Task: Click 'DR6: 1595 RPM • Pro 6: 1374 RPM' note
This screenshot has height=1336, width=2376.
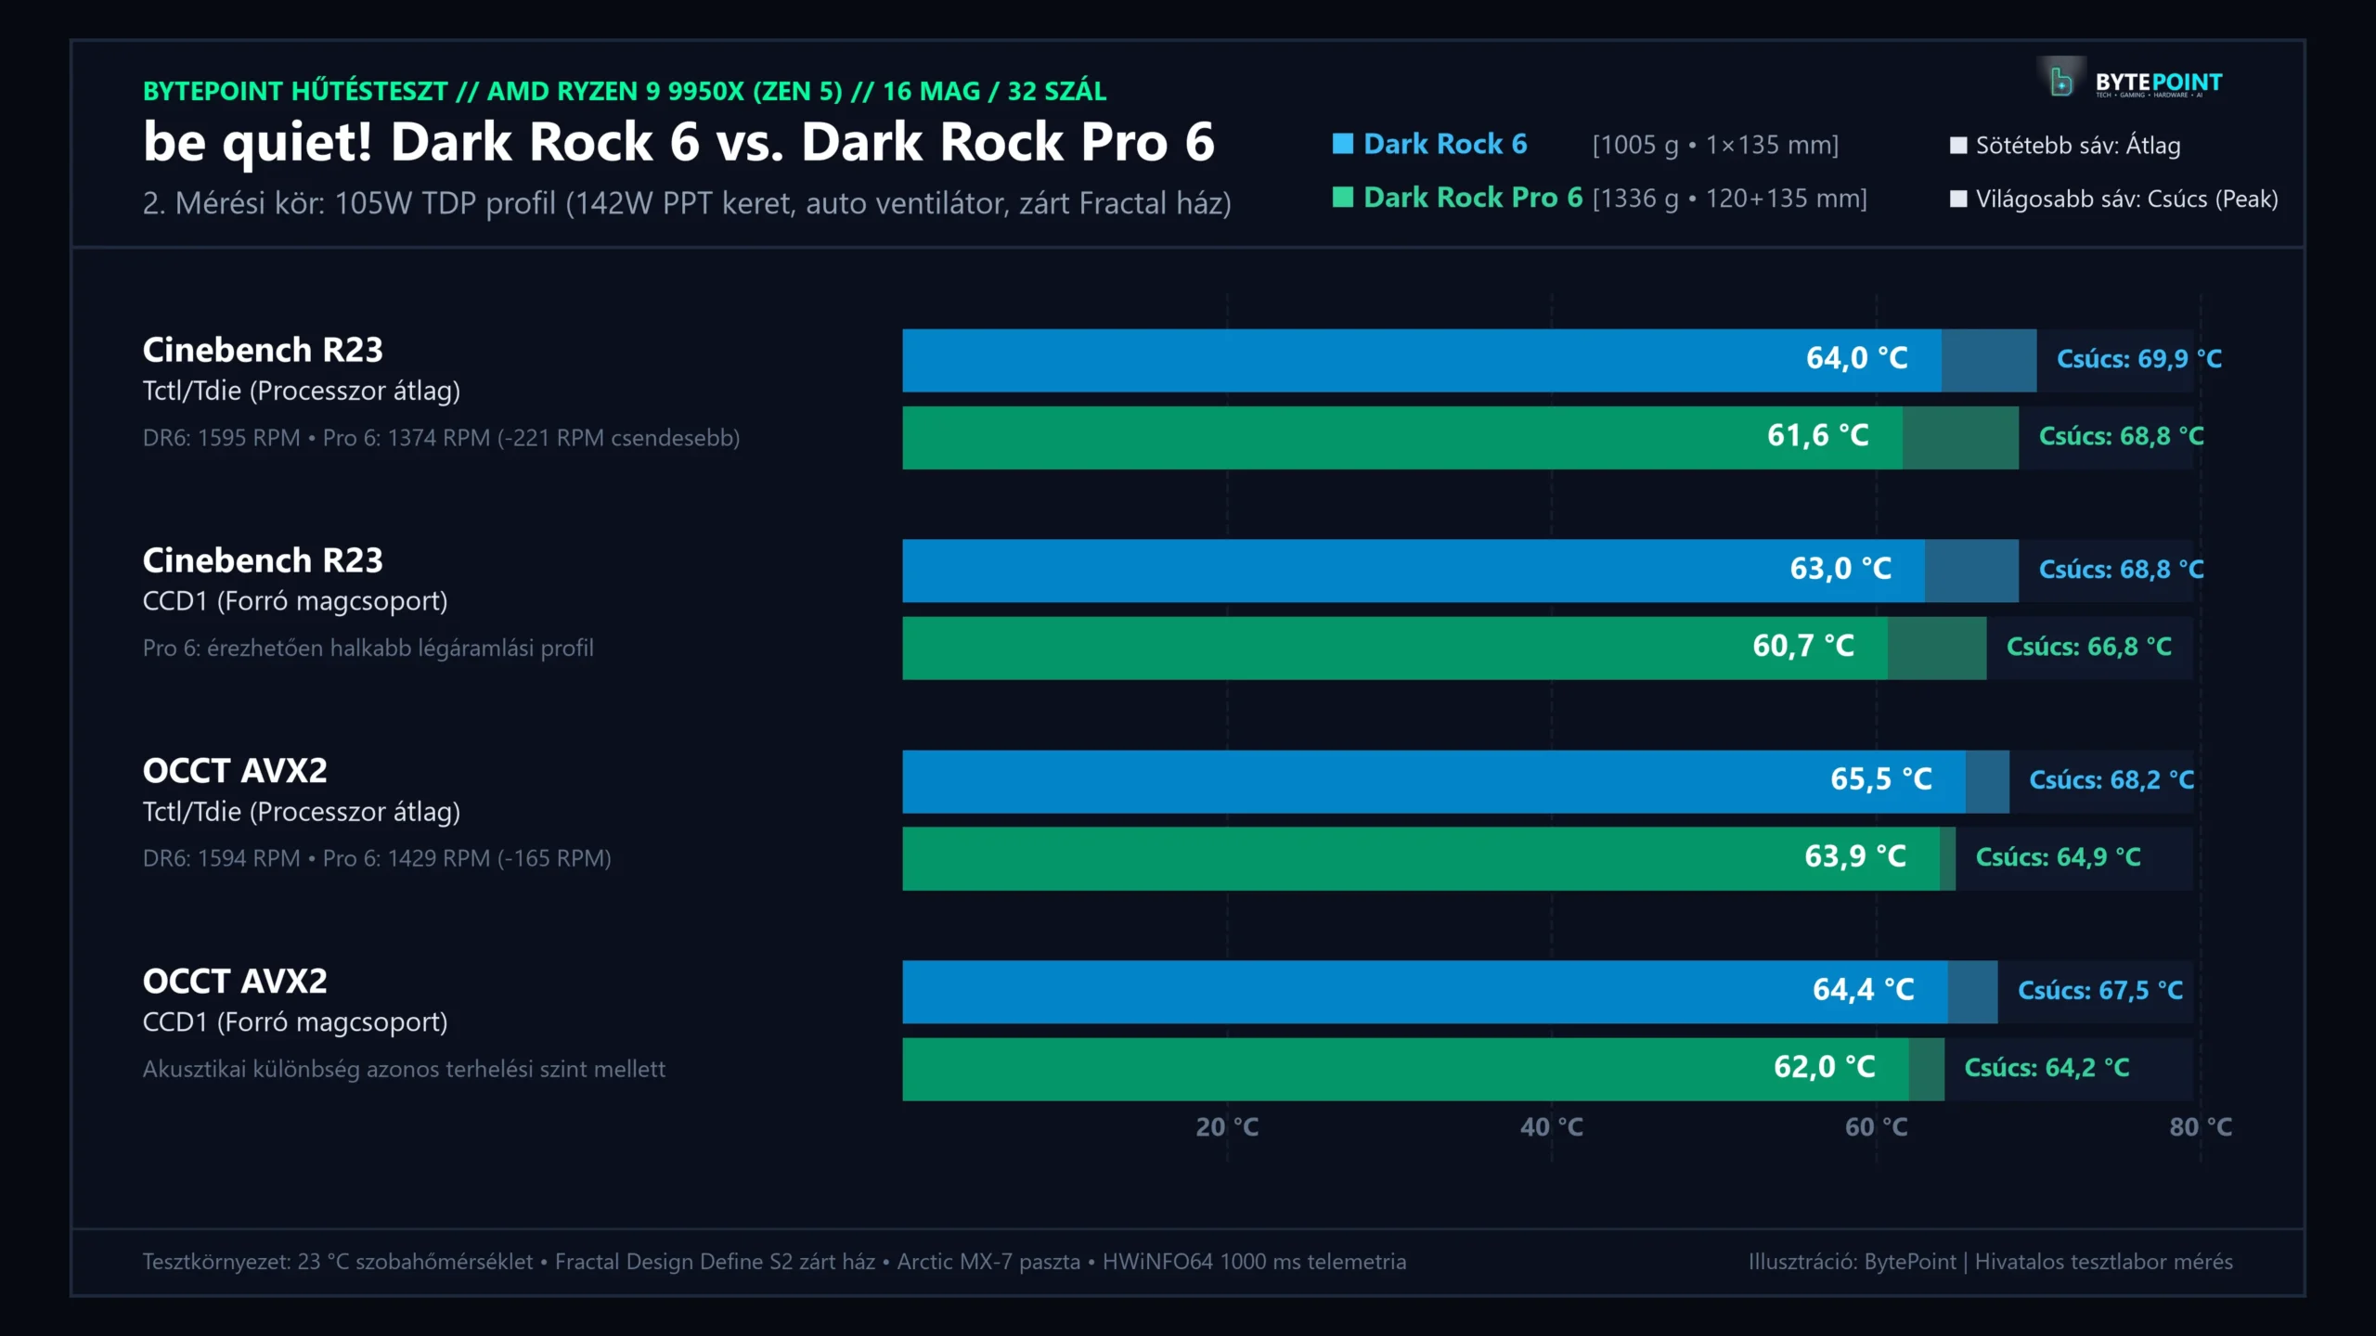Action: tap(442, 438)
